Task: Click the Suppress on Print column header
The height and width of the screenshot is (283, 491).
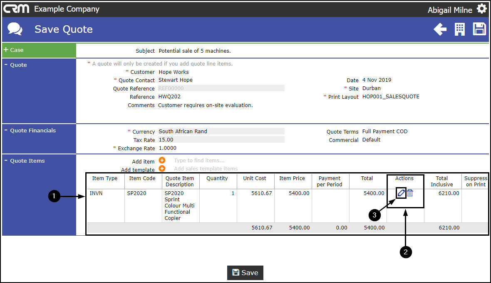Action: tap(475, 181)
